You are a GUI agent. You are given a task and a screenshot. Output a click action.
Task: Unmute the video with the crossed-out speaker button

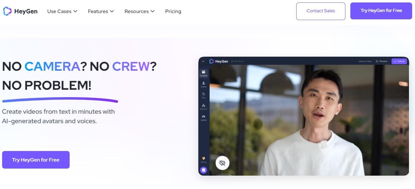pyautogui.click(x=222, y=163)
